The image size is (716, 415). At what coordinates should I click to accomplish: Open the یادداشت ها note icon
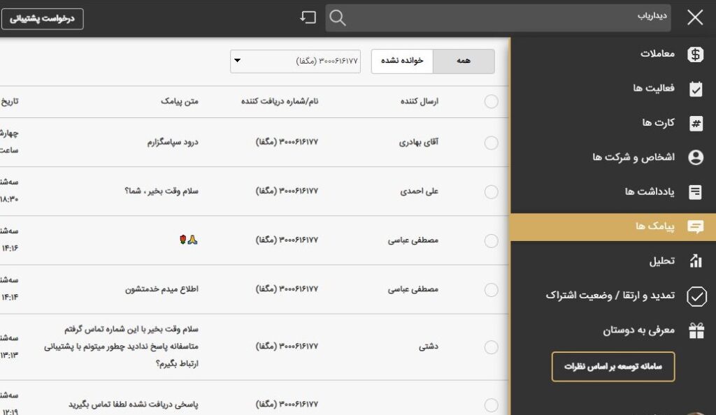696,192
